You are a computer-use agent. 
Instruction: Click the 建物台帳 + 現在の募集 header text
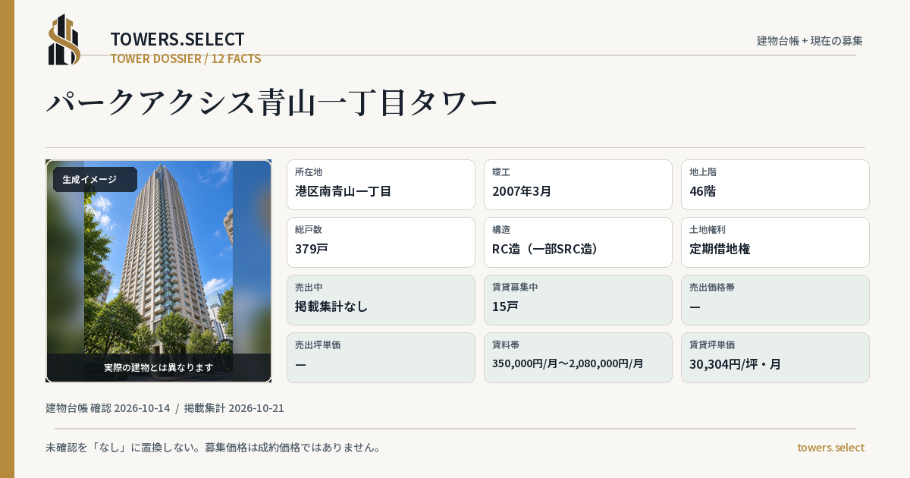[x=810, y=41]
